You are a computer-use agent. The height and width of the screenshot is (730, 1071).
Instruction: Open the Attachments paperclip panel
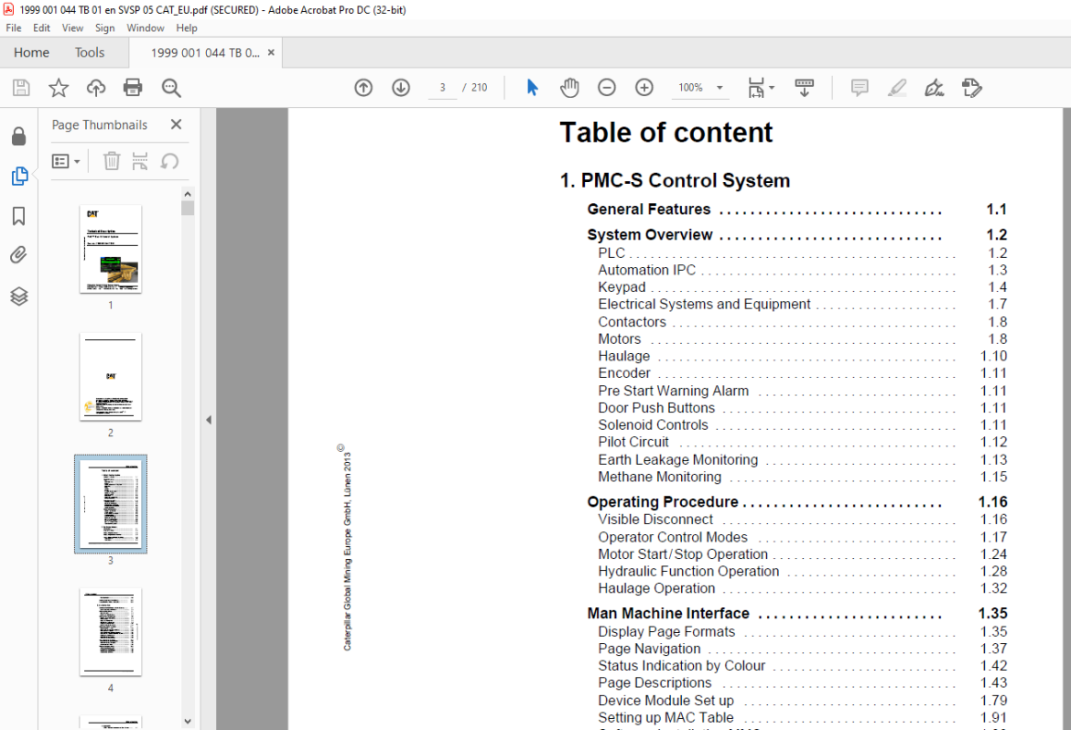point(19,255)
